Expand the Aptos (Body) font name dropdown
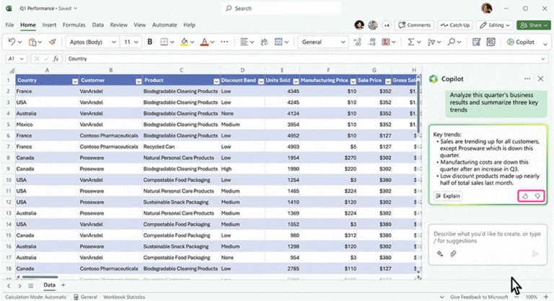The height and width of the screenshot is (301, 554). click(x=114, y=42)
